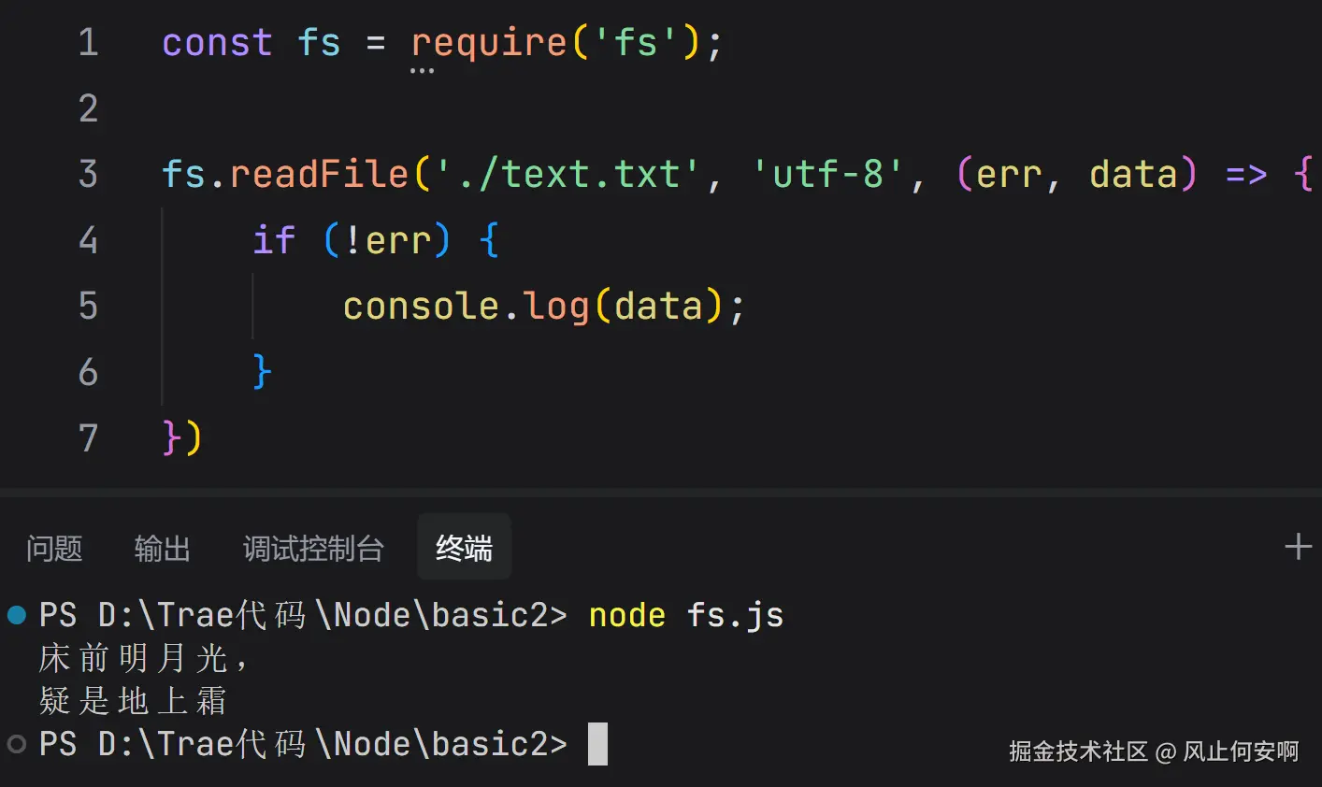
Task: Click the 'node fs.js' command in the terminal
Action: (685, 615)
